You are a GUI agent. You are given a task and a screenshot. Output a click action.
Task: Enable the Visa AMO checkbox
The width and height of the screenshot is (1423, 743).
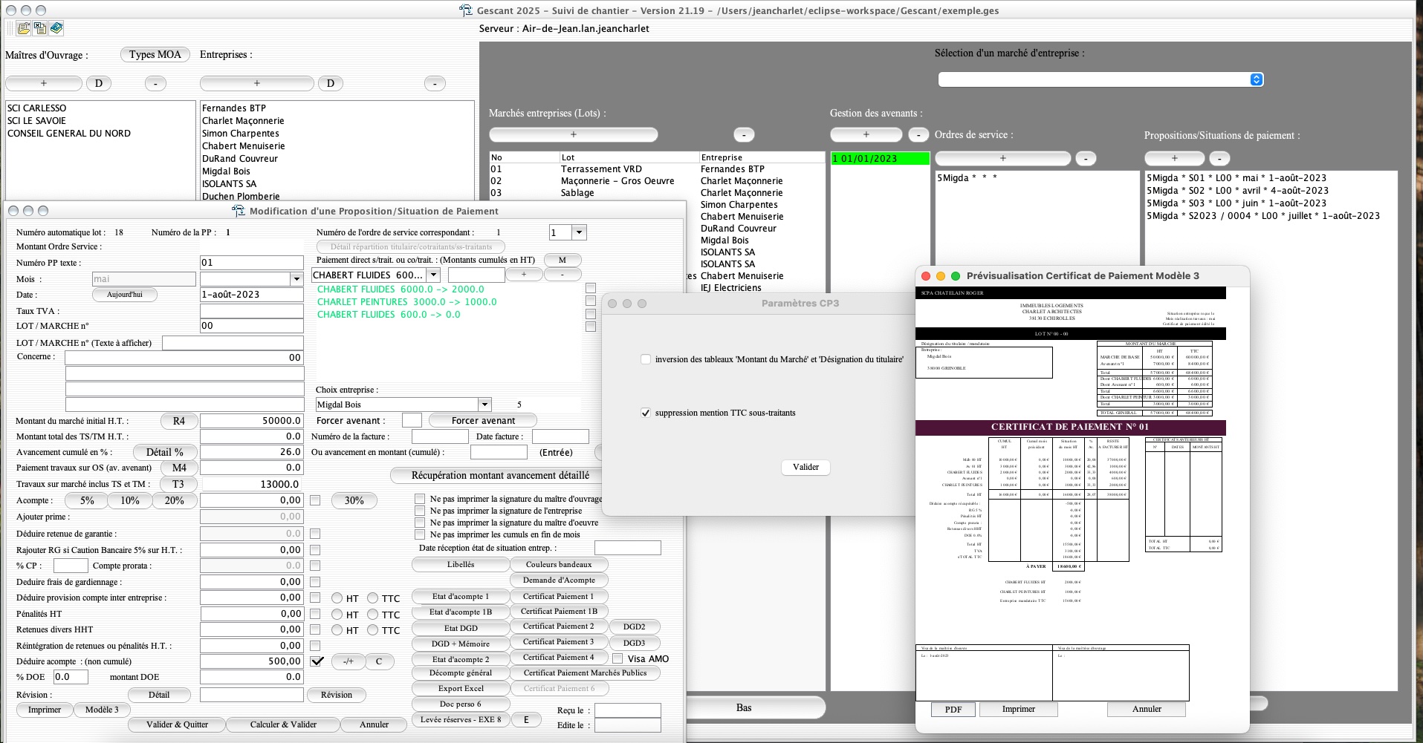(618, 658)
